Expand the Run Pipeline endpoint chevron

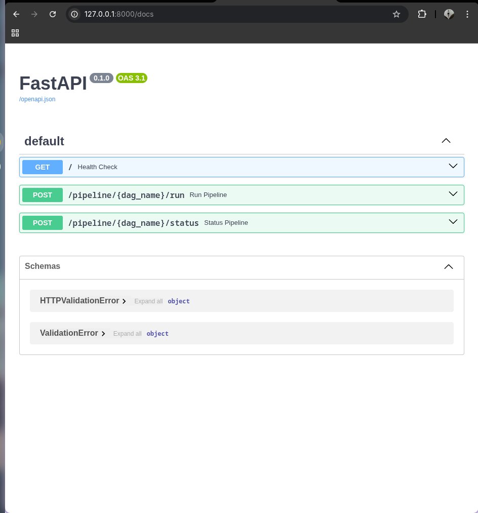click(453, 194)
